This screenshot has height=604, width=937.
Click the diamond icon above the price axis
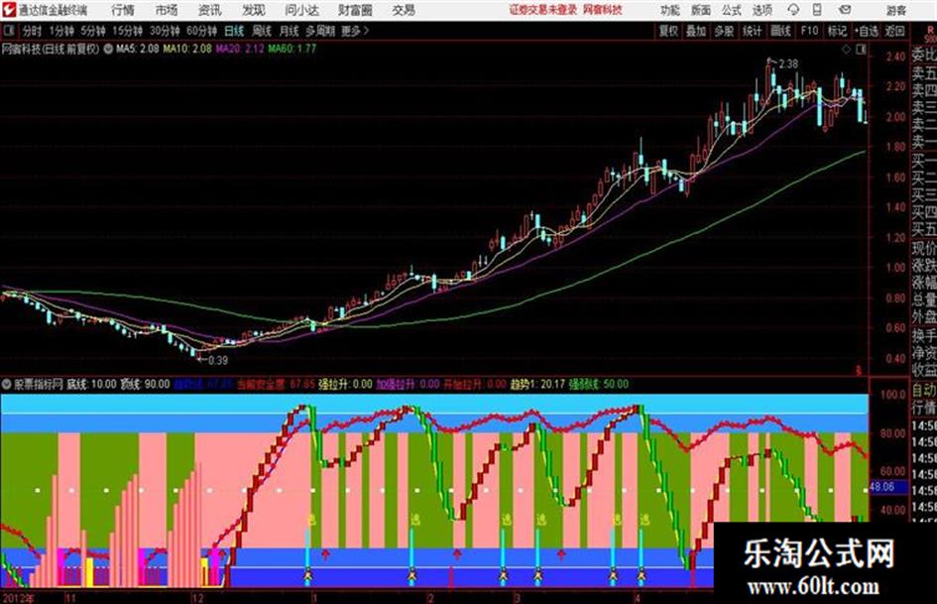846,50
